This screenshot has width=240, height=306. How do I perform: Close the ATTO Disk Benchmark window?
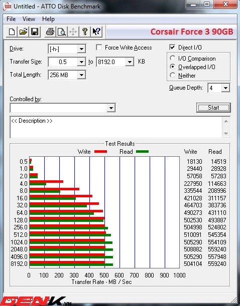coord(225,5)
